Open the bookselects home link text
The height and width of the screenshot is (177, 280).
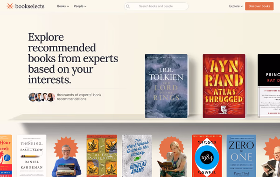(x=30, y=6)
